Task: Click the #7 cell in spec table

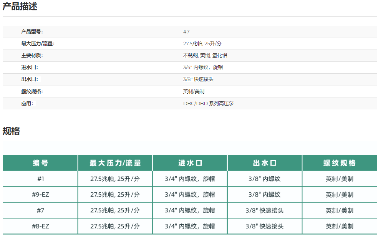Action: coord(40,210)
